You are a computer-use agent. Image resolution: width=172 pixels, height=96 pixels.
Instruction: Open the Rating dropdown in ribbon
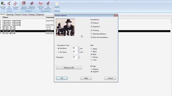(57, 6)
